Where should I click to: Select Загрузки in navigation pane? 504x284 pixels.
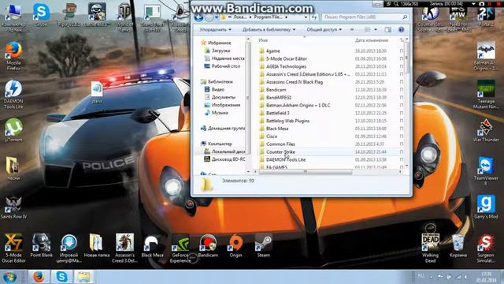tap(220, 50)
